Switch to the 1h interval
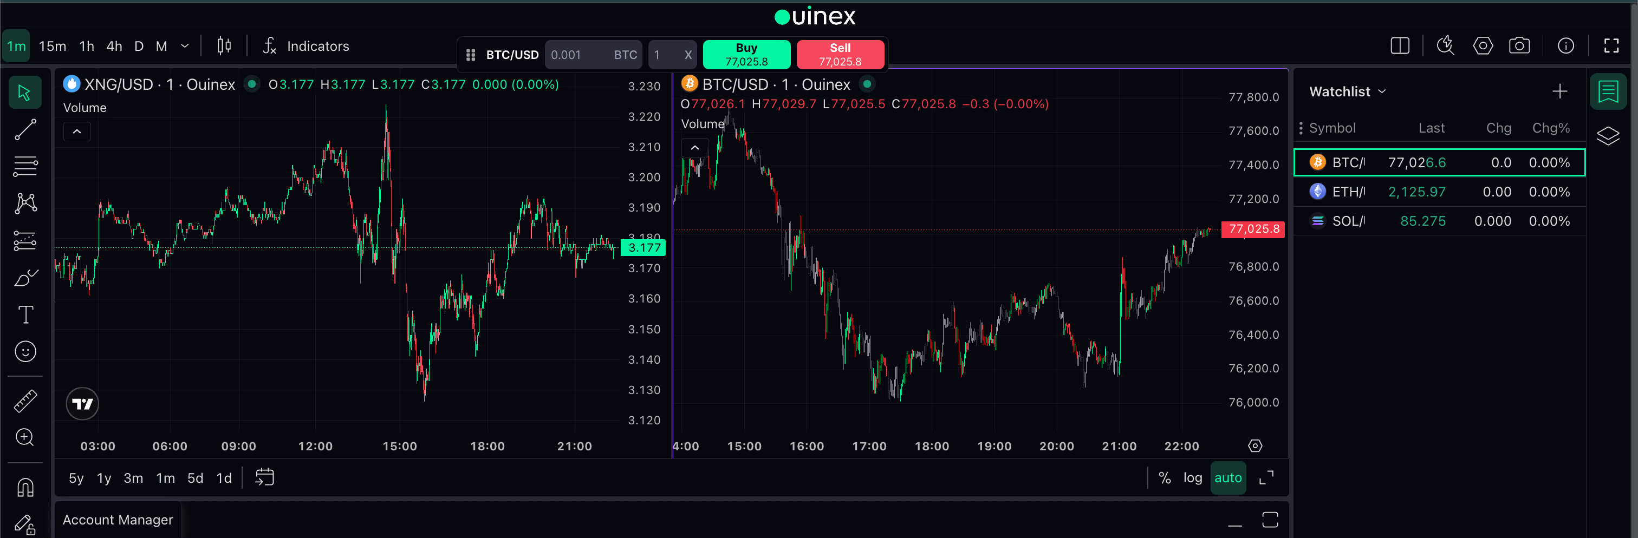 tap(87, 45)
